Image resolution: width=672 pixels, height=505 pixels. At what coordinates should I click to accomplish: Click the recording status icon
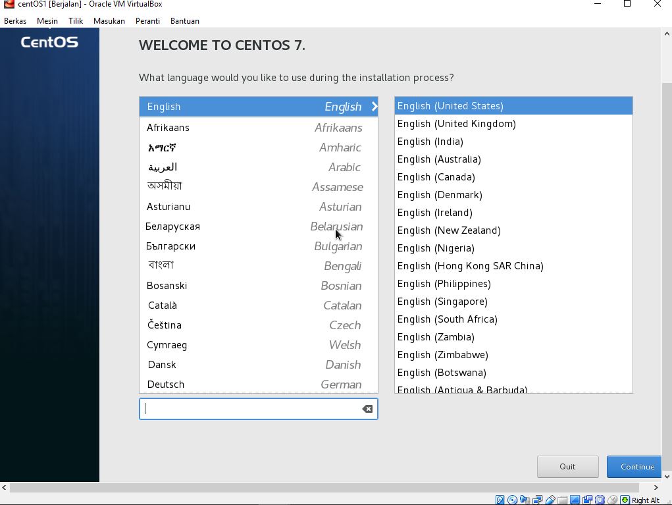(588, 500)
